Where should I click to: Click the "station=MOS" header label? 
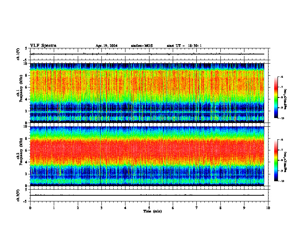[142, 46]
